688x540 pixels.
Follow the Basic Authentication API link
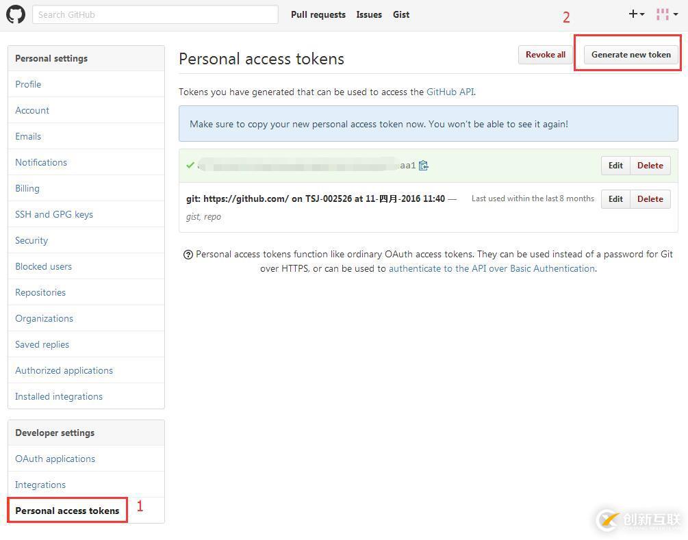(492, 269)
